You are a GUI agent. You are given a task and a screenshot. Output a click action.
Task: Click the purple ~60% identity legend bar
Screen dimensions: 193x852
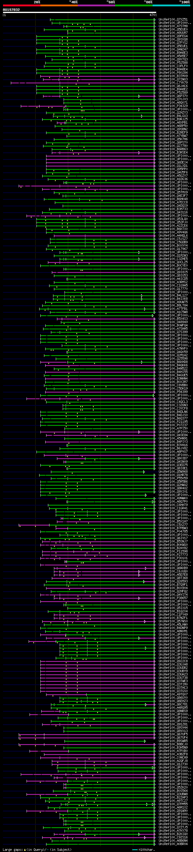pyautogui.click(x=97, y=5)
